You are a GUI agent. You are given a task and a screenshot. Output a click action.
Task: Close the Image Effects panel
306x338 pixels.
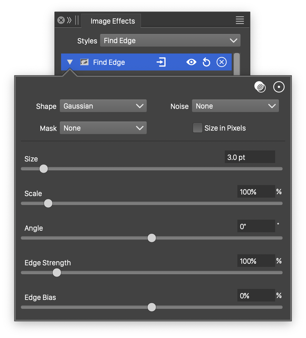tap(61, 20)
